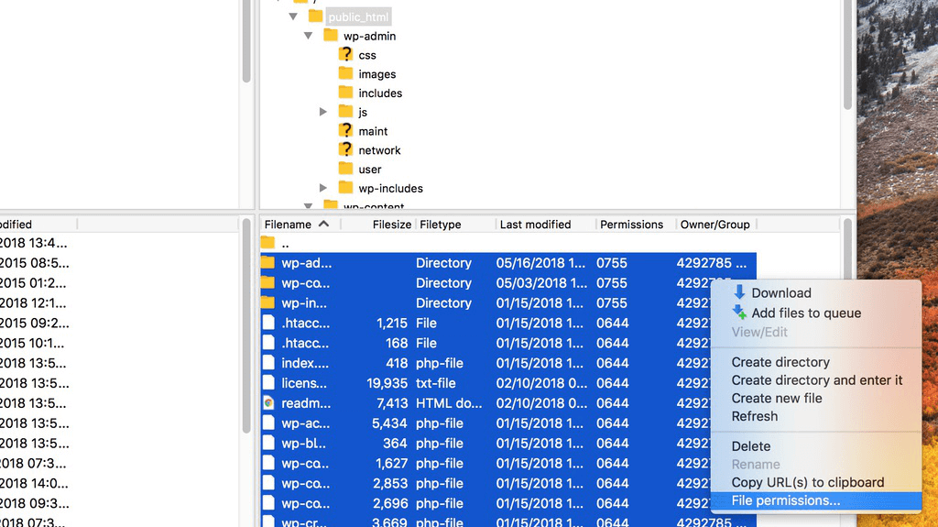Sort by Filetype column header

[x=441, y=224]
